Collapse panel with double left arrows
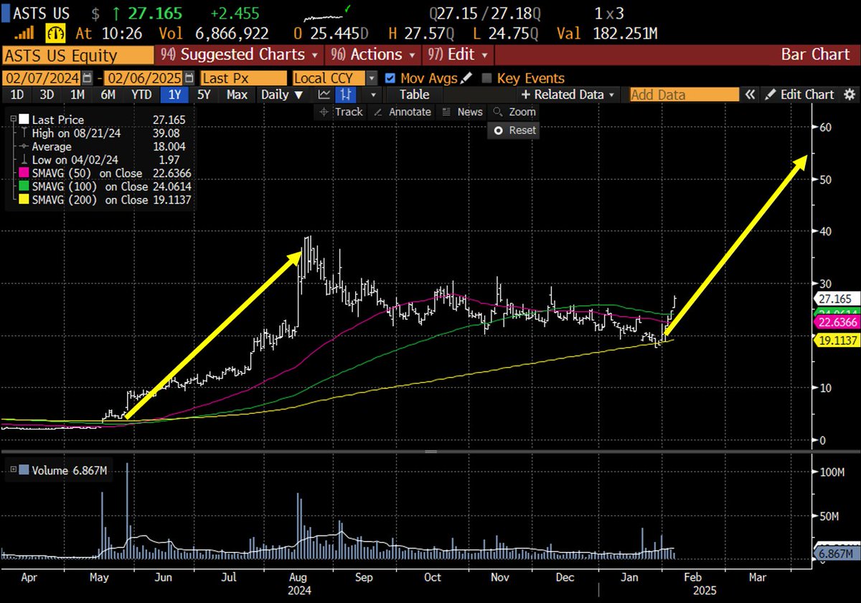 pyautogui.click(x=751, y=95)
